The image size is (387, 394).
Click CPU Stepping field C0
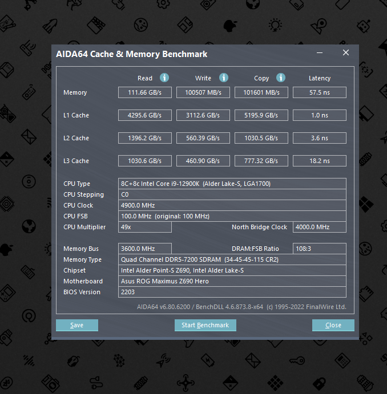click(232, 194)
